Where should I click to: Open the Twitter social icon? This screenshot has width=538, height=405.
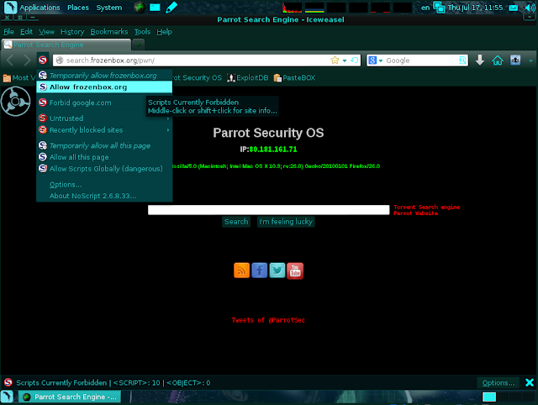[x=277, y=271]
